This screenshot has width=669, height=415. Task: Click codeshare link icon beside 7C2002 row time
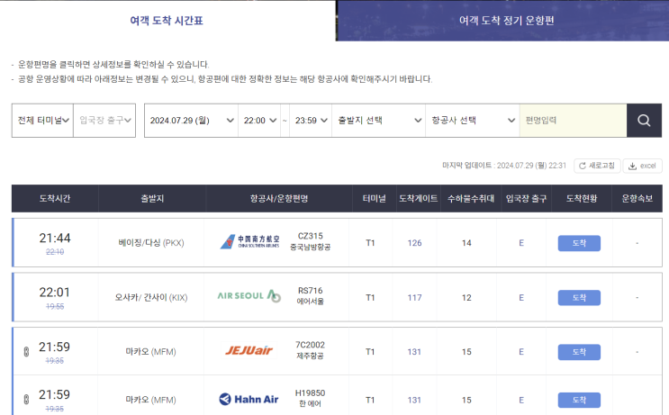click(x=26, y=352)
